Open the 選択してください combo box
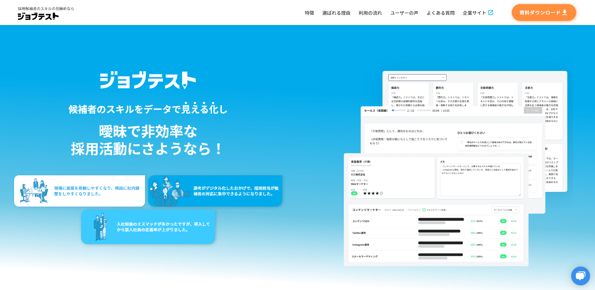595x290 pixels. [x=417, y=77]
